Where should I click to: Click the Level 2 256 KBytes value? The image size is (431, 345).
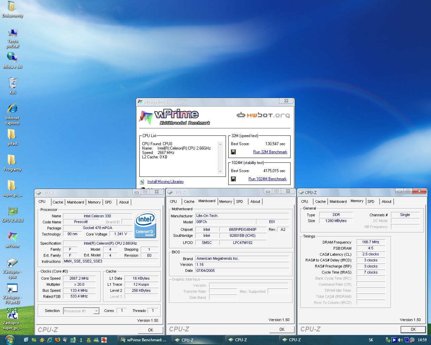pos(141,290)
